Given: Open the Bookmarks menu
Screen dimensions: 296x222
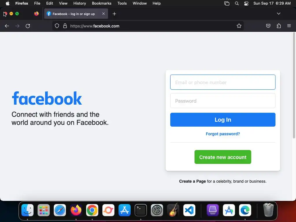Looking at the screenshot, I should [x=101, y=3].
